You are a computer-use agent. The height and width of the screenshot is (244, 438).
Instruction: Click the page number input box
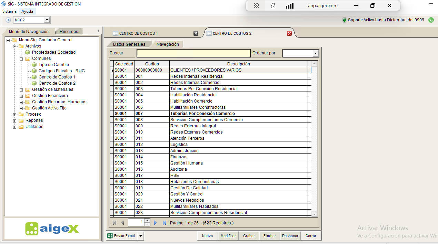(x=136, y=223)
